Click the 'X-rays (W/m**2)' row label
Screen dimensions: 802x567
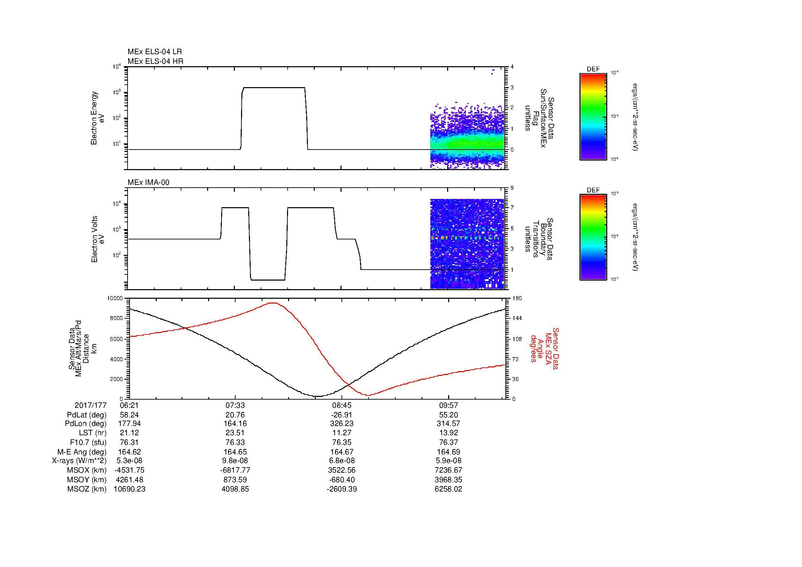click(79, 461)
